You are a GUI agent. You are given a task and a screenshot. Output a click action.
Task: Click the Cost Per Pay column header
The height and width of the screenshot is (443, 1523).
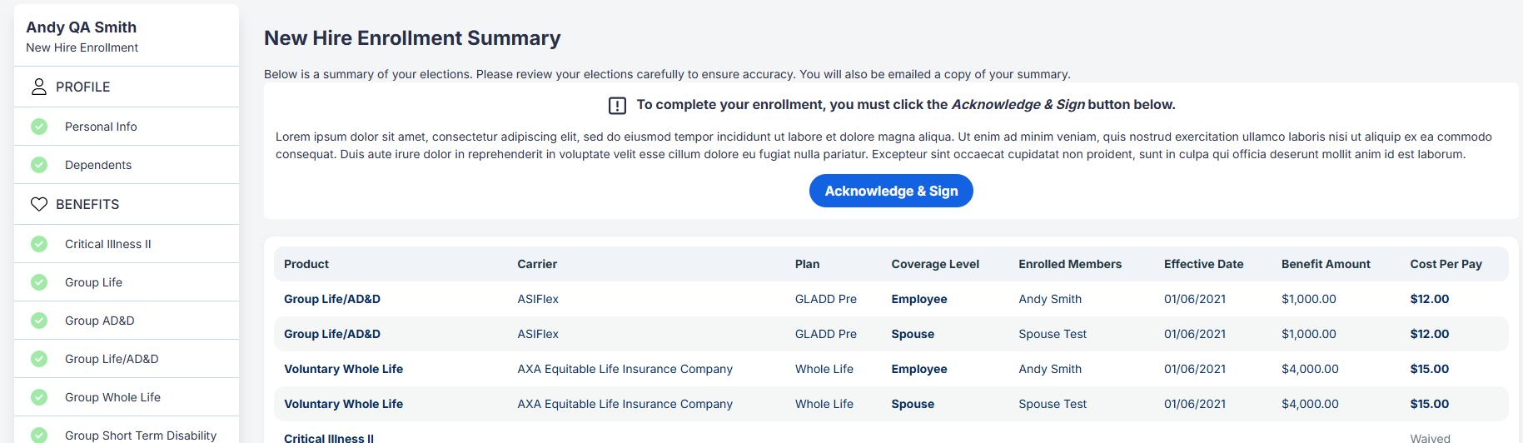pyautogui.click(x=1446, y=264)
